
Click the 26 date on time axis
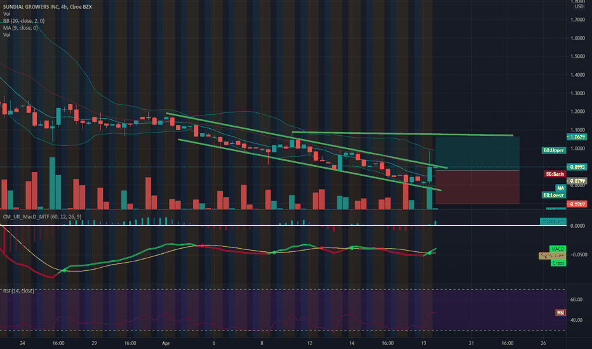pos(543,343)
